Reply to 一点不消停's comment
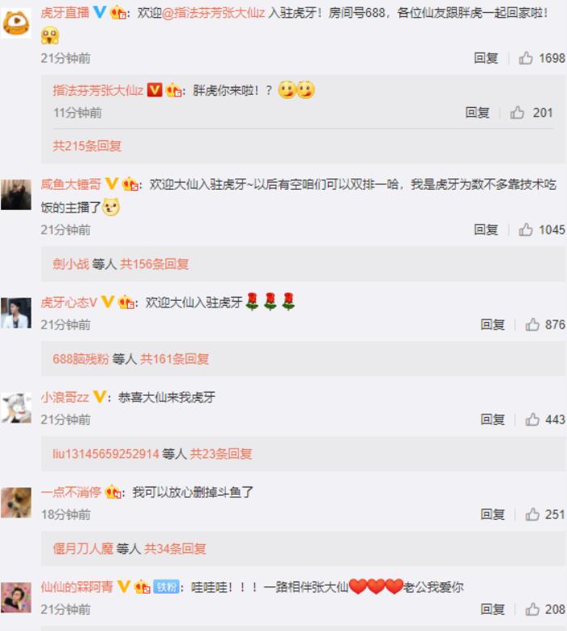Viewport: 567px width, 631px height. 492,514
